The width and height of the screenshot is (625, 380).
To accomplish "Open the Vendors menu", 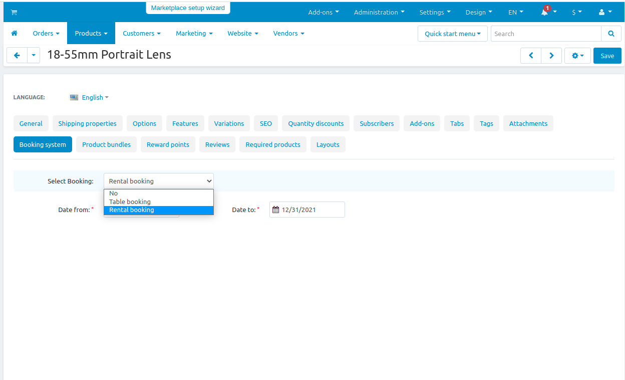I will [x=288, y=33].
